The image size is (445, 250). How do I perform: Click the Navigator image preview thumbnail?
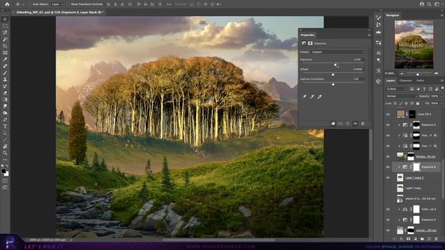coord(414,44)
